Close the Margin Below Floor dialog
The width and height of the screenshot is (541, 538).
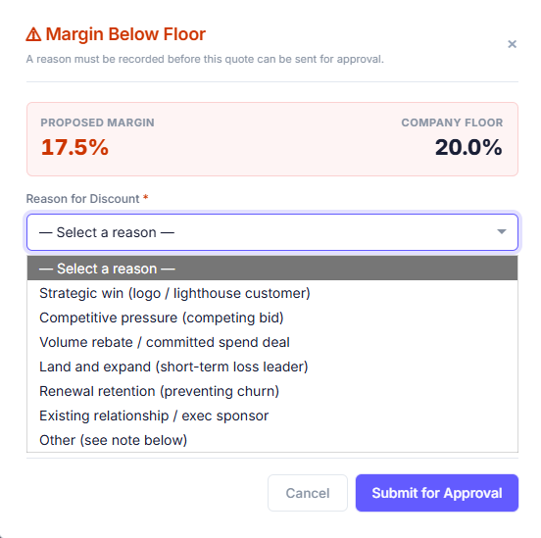click(512, 44)
